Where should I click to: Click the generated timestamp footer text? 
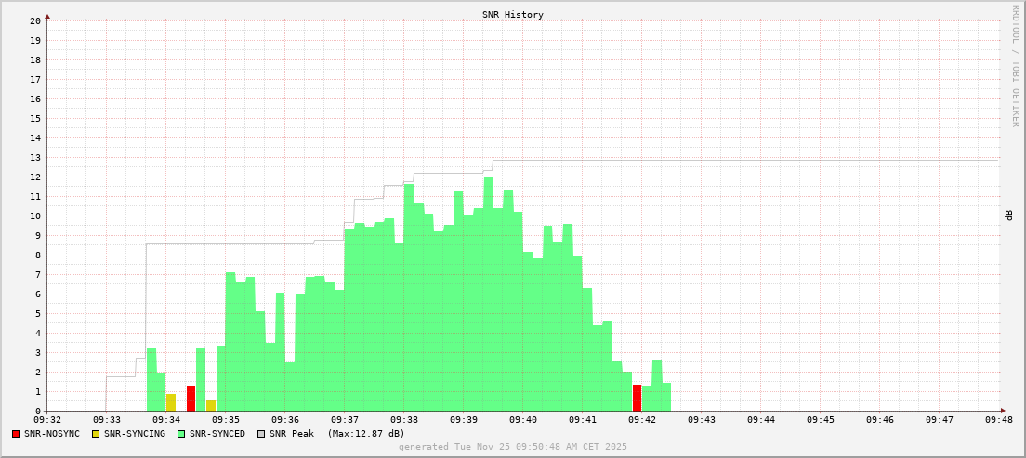(512, 447)
